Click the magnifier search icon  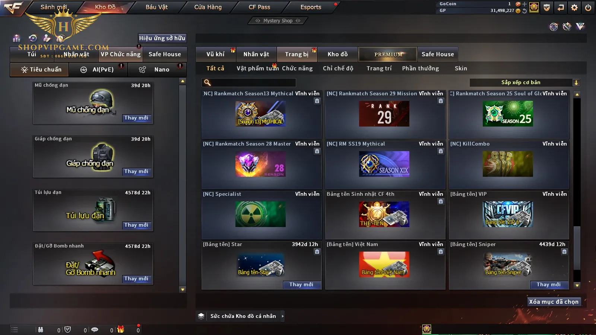(x=207, y=83)
